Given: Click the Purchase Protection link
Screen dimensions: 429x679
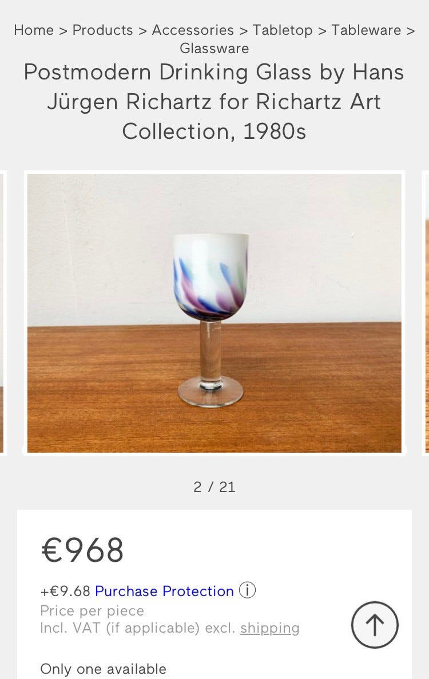Looking at the screenshot, I should coord(164,591).
